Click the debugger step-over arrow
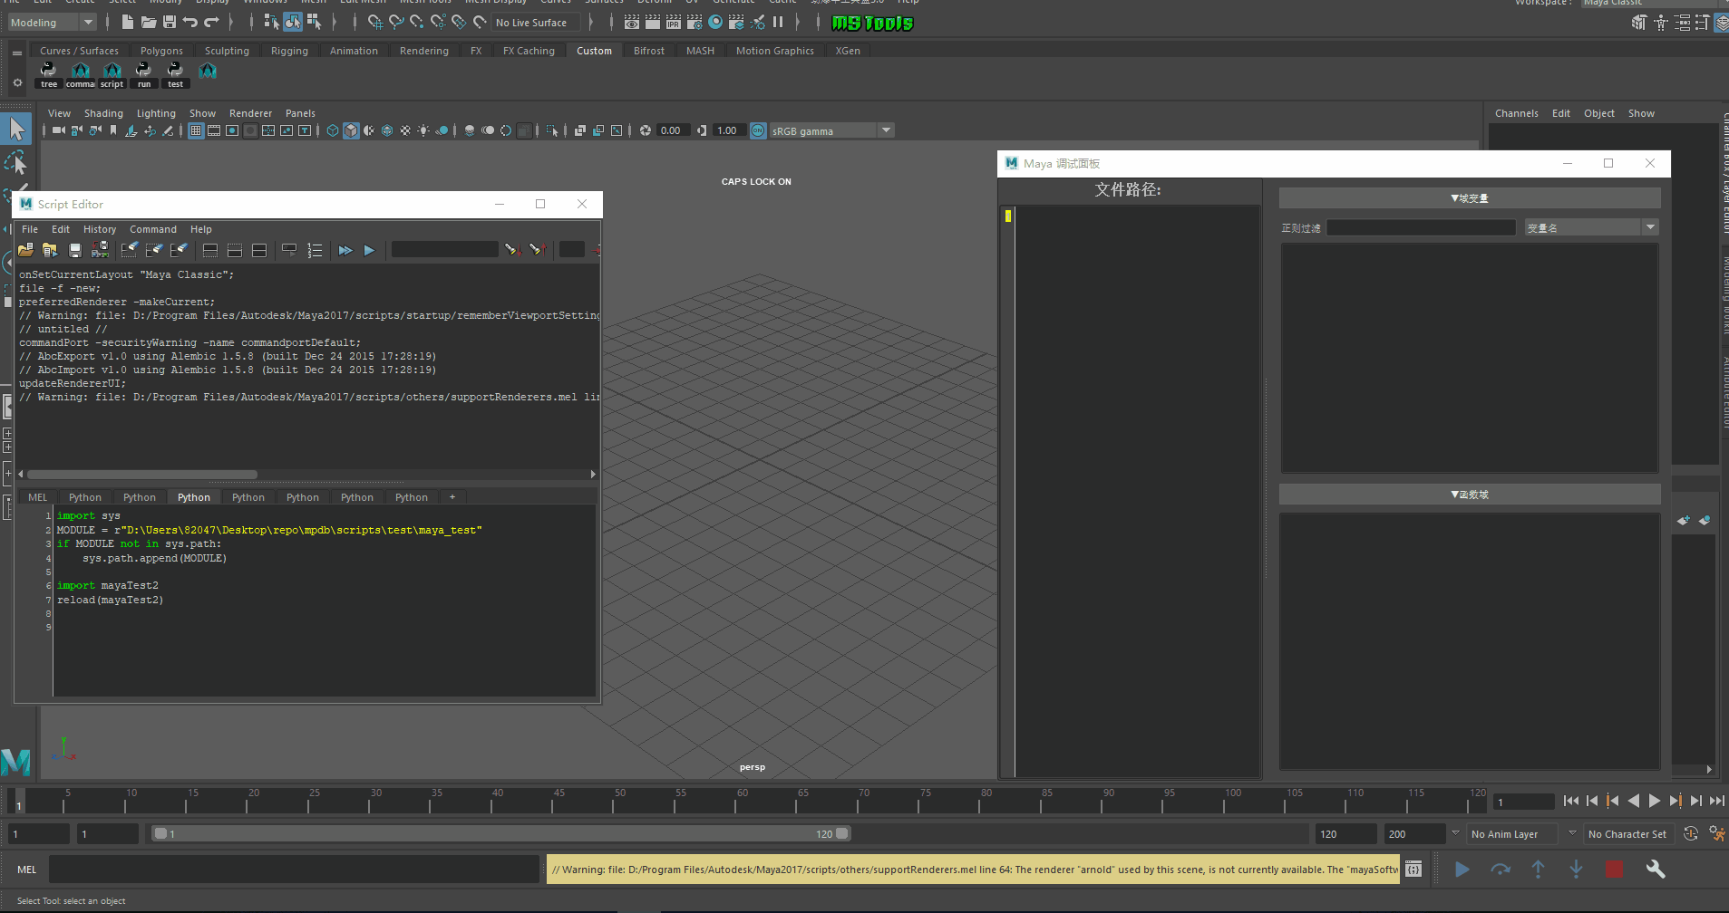The width and height of the screenshot is (1729, 913). (1501, 870)
